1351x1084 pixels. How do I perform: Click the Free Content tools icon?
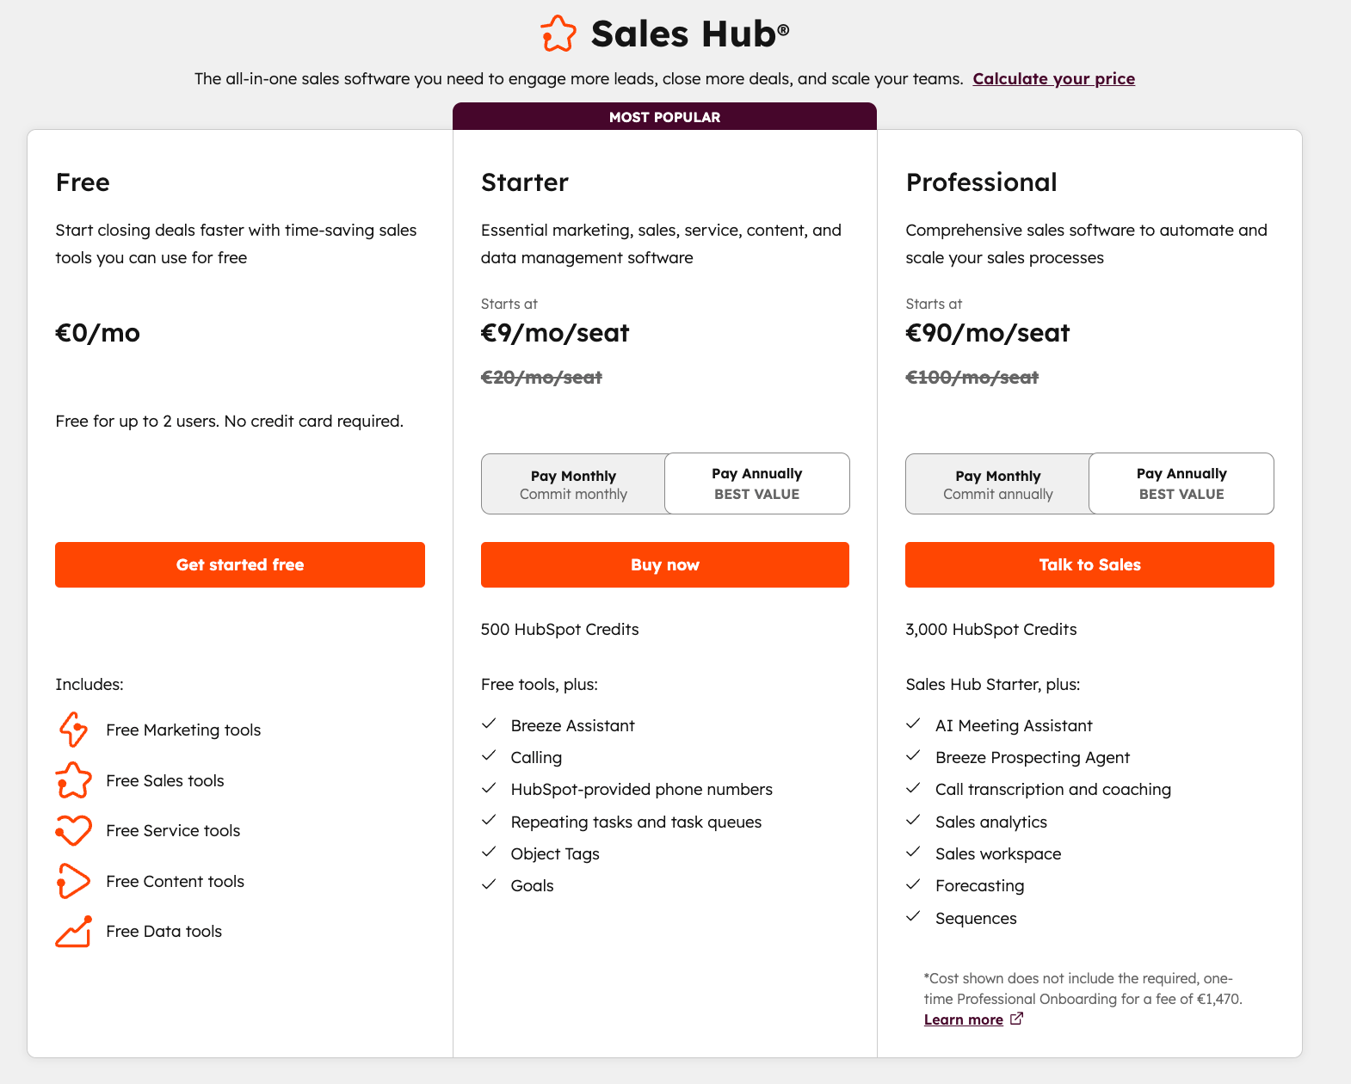pyautogui.click(x=74, y=881)
